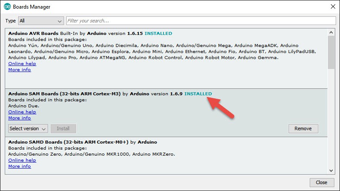The height and width of the screenshot is (191, 340).
Task: Expand the Select version dropdown
Action: [x=28, y=128]
